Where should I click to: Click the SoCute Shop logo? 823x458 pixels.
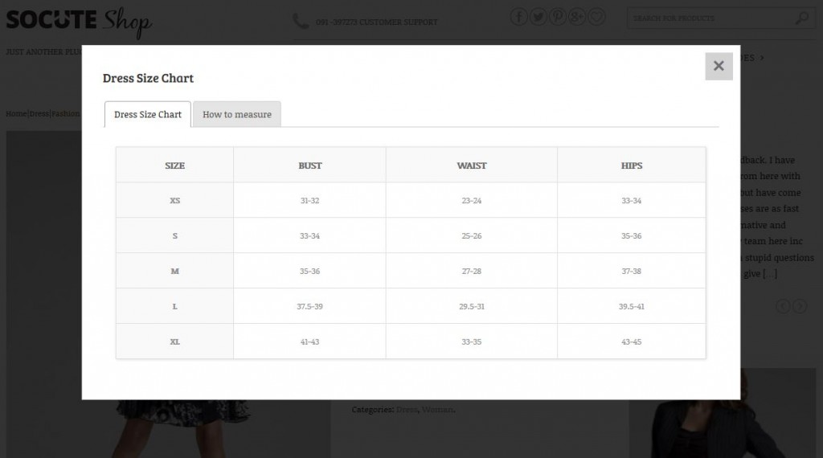79,22
